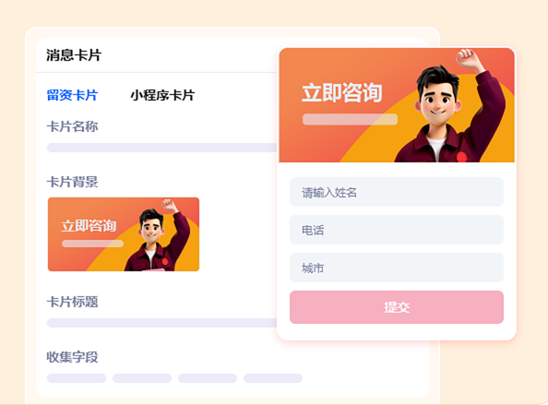
Task: Select the first 收集字段 pill
Action: 77,378
